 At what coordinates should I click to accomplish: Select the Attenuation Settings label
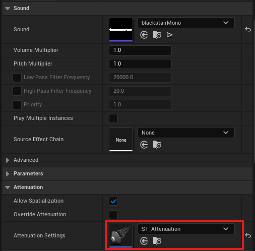pos(39,235)
